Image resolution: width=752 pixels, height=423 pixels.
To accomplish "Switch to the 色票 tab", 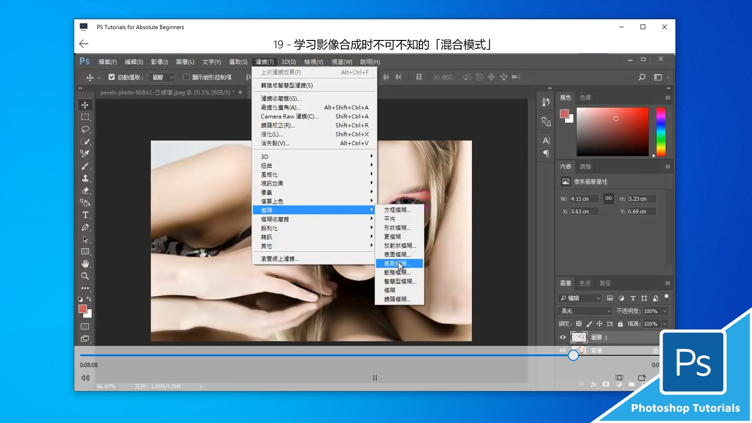I will coord(585,98).
